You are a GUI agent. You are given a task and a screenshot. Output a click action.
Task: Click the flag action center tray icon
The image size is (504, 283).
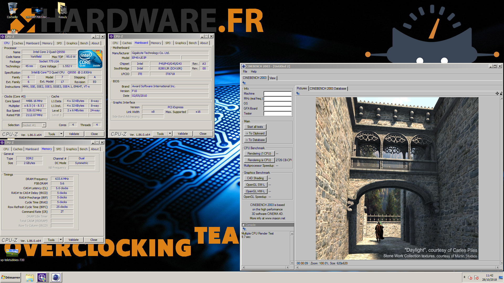[476, 277]
